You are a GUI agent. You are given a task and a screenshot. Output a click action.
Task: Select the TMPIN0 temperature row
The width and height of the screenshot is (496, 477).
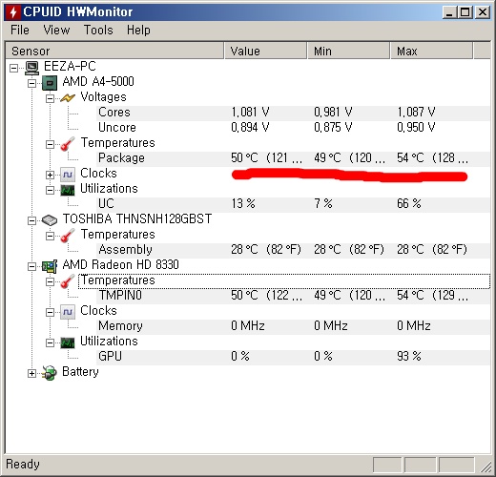(293, 296)
